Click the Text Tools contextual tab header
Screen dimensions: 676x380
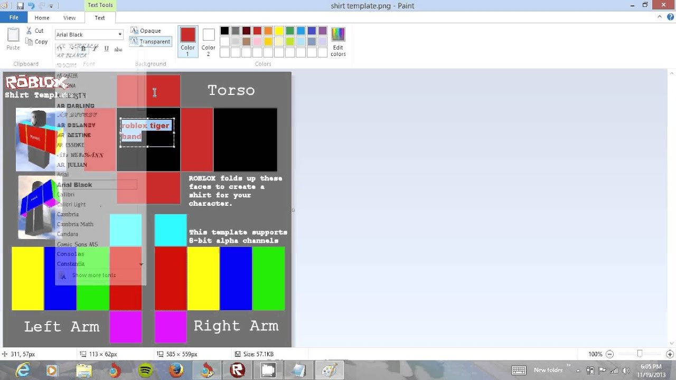tap(100, 5)
